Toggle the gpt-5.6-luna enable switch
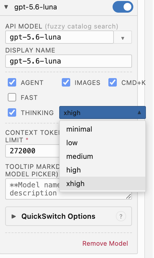The image size is (154, 258). tap(123, 7)
